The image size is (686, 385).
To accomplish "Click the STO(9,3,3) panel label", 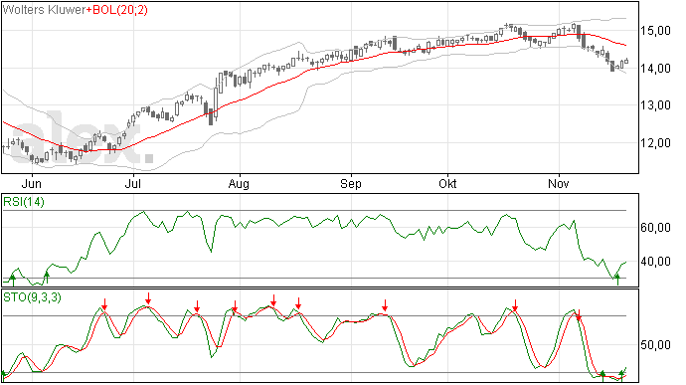I will [x=33, y=297].
